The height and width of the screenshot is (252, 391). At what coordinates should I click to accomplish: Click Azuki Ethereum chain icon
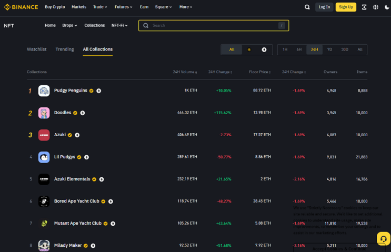pos(77,135)
